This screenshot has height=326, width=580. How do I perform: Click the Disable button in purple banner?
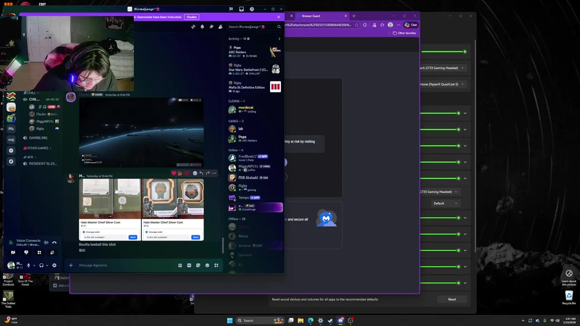click(192, 17)
